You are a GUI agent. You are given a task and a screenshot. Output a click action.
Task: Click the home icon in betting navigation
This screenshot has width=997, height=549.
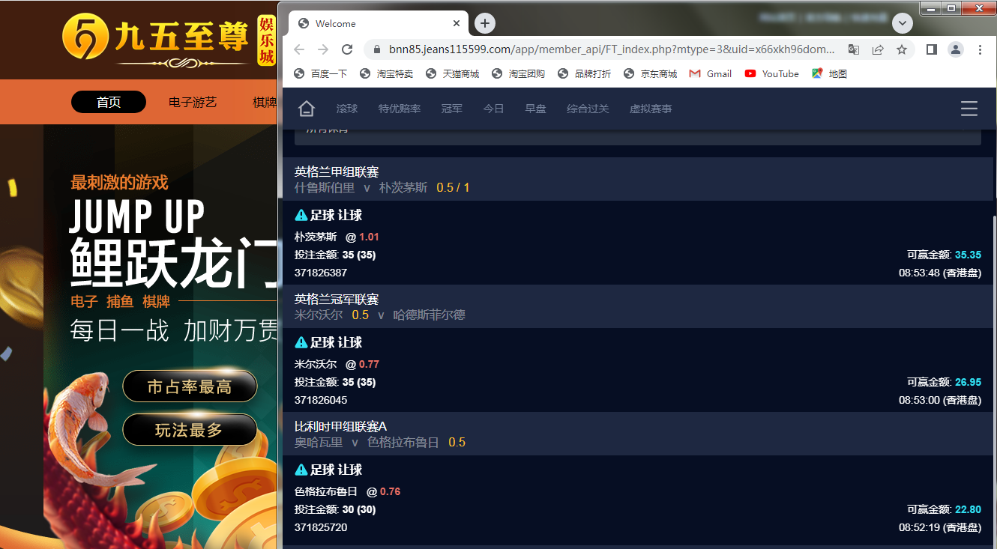[306, 109]
